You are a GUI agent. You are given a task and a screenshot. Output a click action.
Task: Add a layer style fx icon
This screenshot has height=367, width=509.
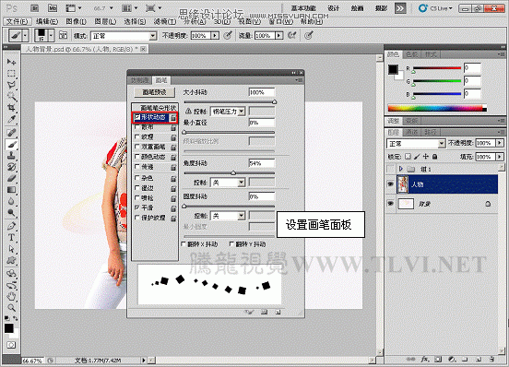point(424,360)
